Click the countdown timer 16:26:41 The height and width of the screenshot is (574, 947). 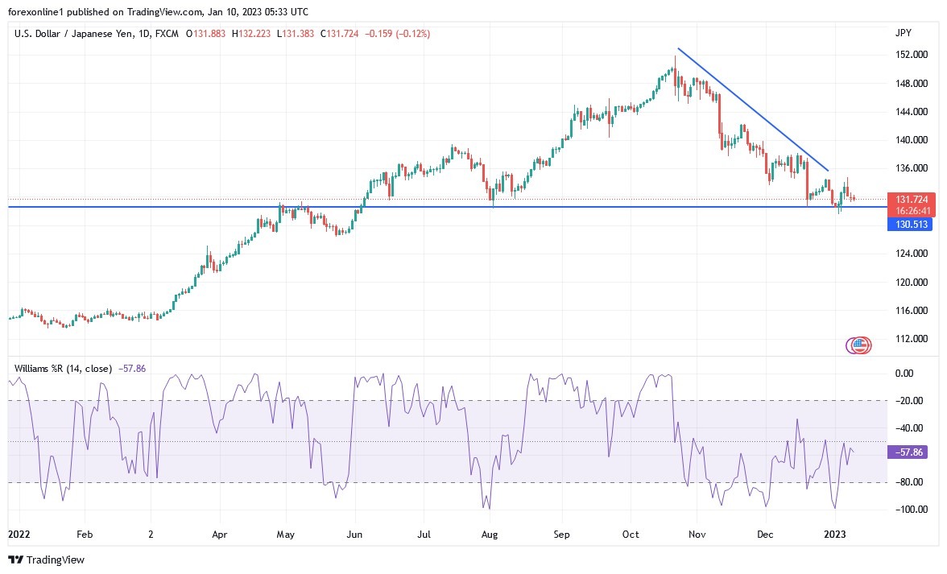[x=911, y=210]
